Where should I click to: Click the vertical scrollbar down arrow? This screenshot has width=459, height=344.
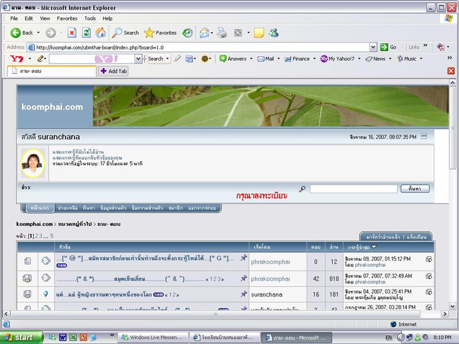click(453, 306)
